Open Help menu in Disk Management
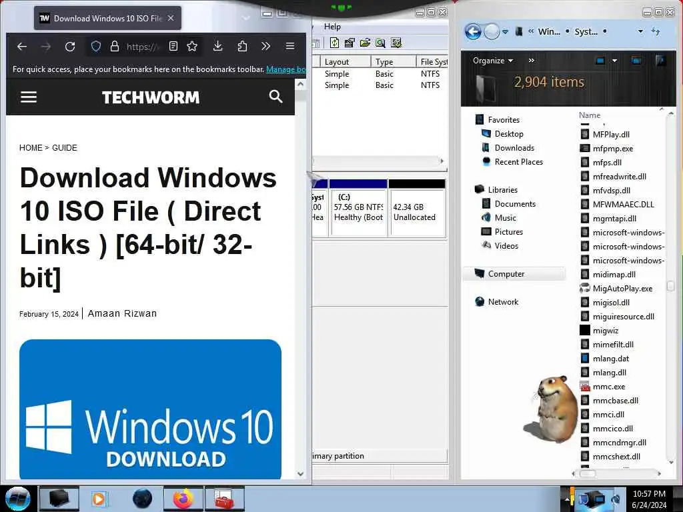 [x=332, y=27]
